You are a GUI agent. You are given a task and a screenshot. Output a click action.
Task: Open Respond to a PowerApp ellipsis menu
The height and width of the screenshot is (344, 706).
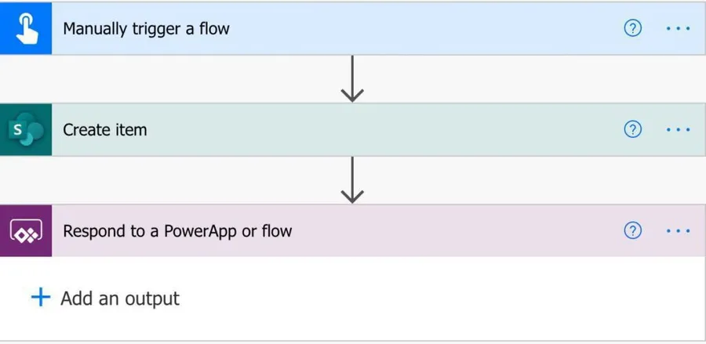678,230
